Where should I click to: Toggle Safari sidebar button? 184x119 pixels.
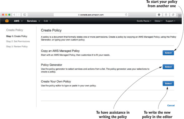[25, 15]
